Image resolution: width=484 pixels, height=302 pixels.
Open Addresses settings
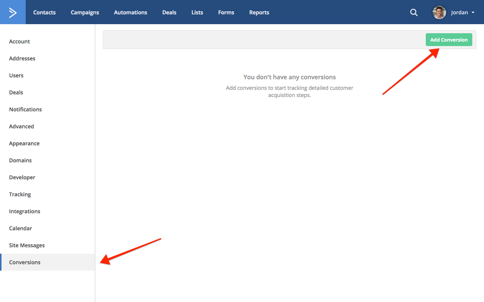coord(22,59)
